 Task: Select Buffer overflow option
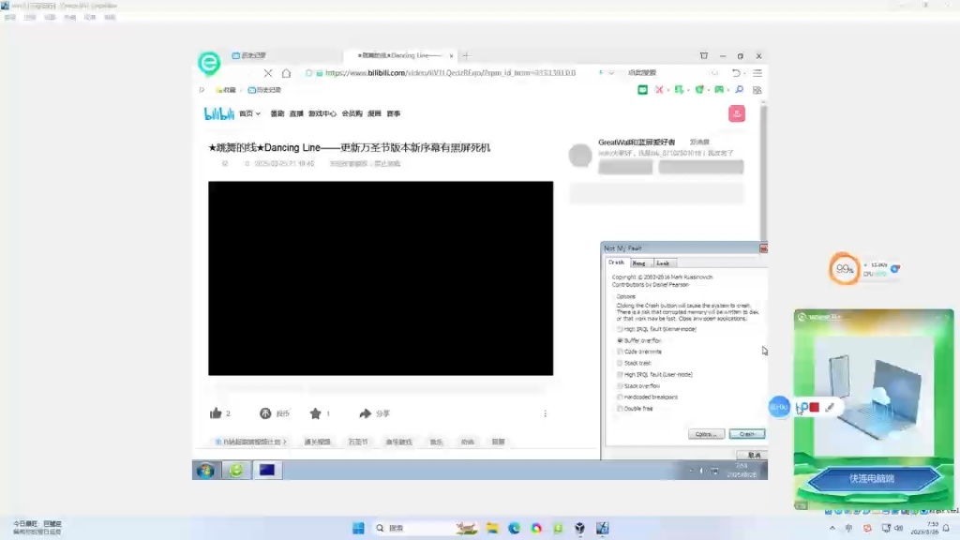tap(621, 340)
